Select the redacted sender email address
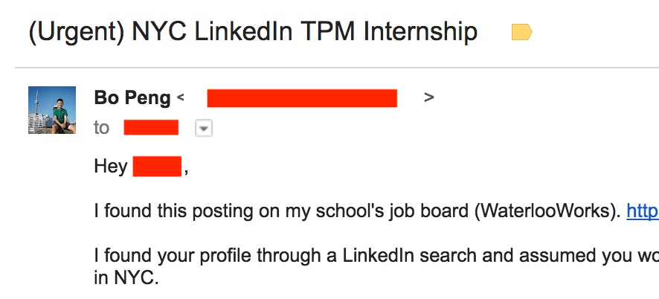Image resolution: width=659 pixels, height=299 pixels. 302,98
